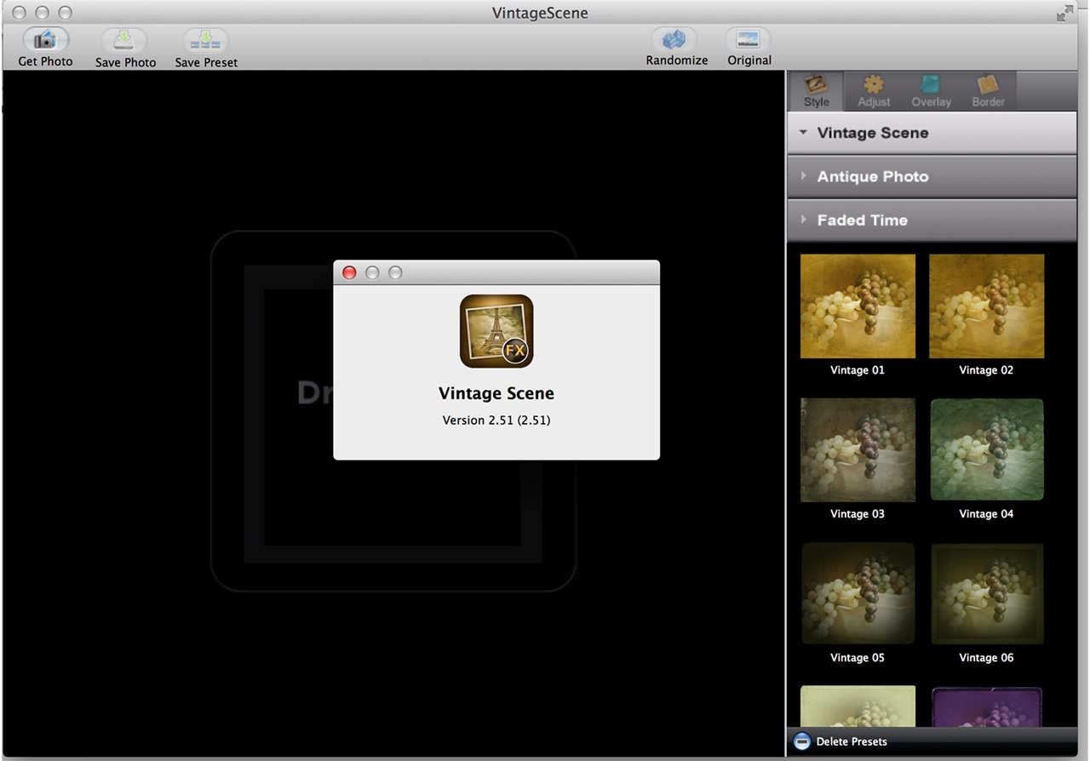Choose the Vintage 06 preset thumbnail
Viewport: 1090px width, 761px height.
(986, 593)
